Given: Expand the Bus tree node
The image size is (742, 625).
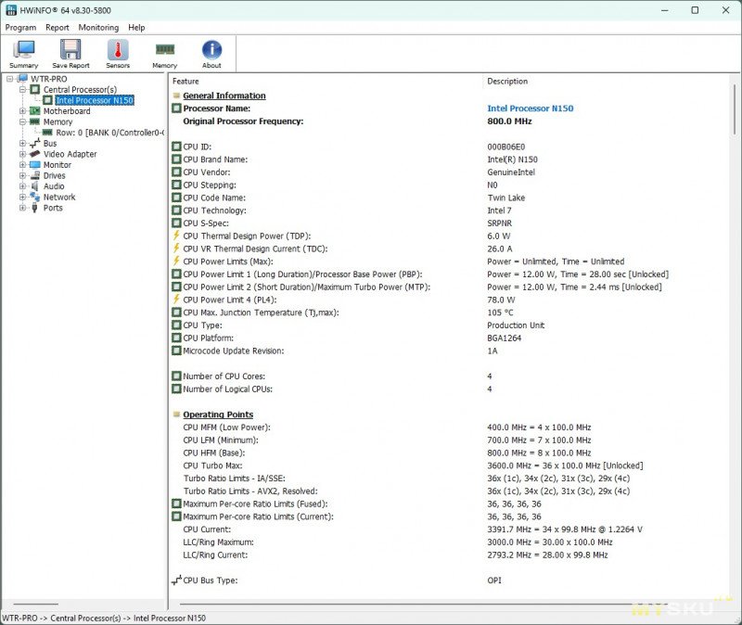Looking at the screenshot, I should tap(22, 144).
